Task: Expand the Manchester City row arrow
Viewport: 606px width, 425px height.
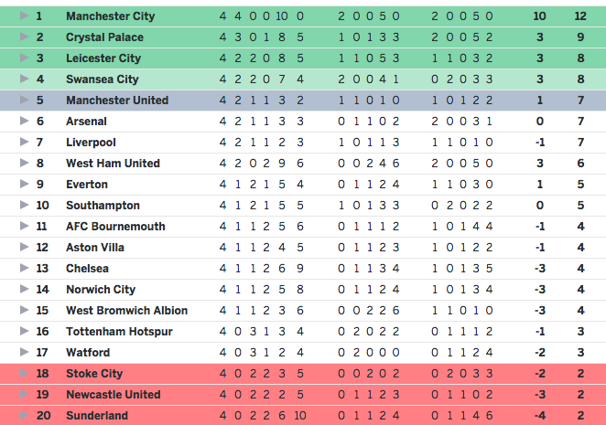Action: click(x=24, y=16)
